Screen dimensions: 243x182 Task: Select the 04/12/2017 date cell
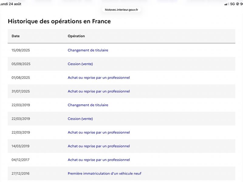[x=20, y=160]
